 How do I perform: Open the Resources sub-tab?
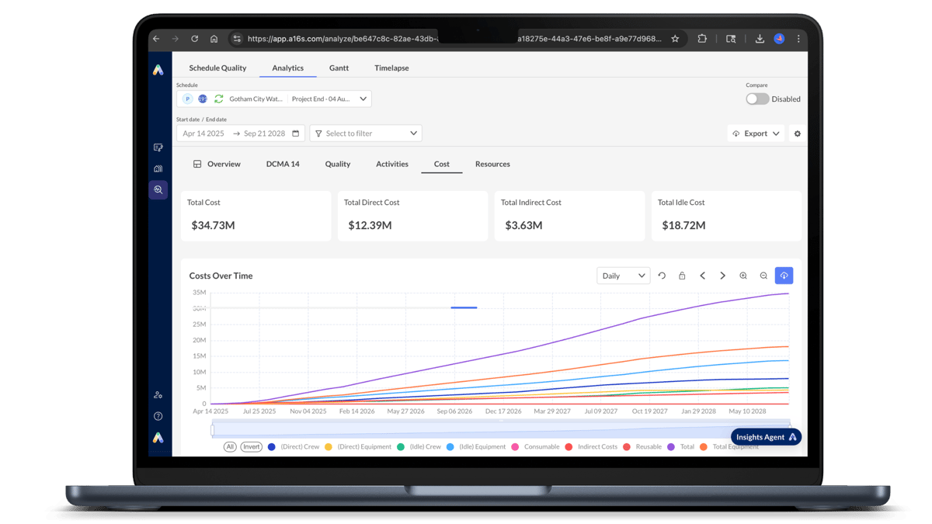pos(492,165)
